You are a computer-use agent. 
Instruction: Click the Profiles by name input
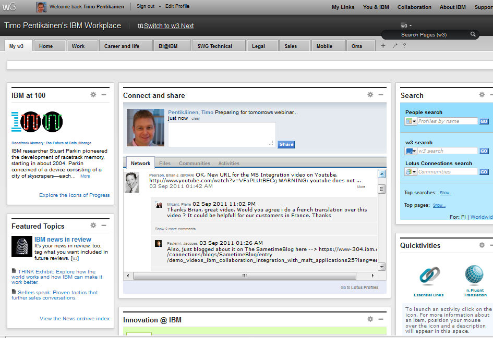[x=448, y=121]
